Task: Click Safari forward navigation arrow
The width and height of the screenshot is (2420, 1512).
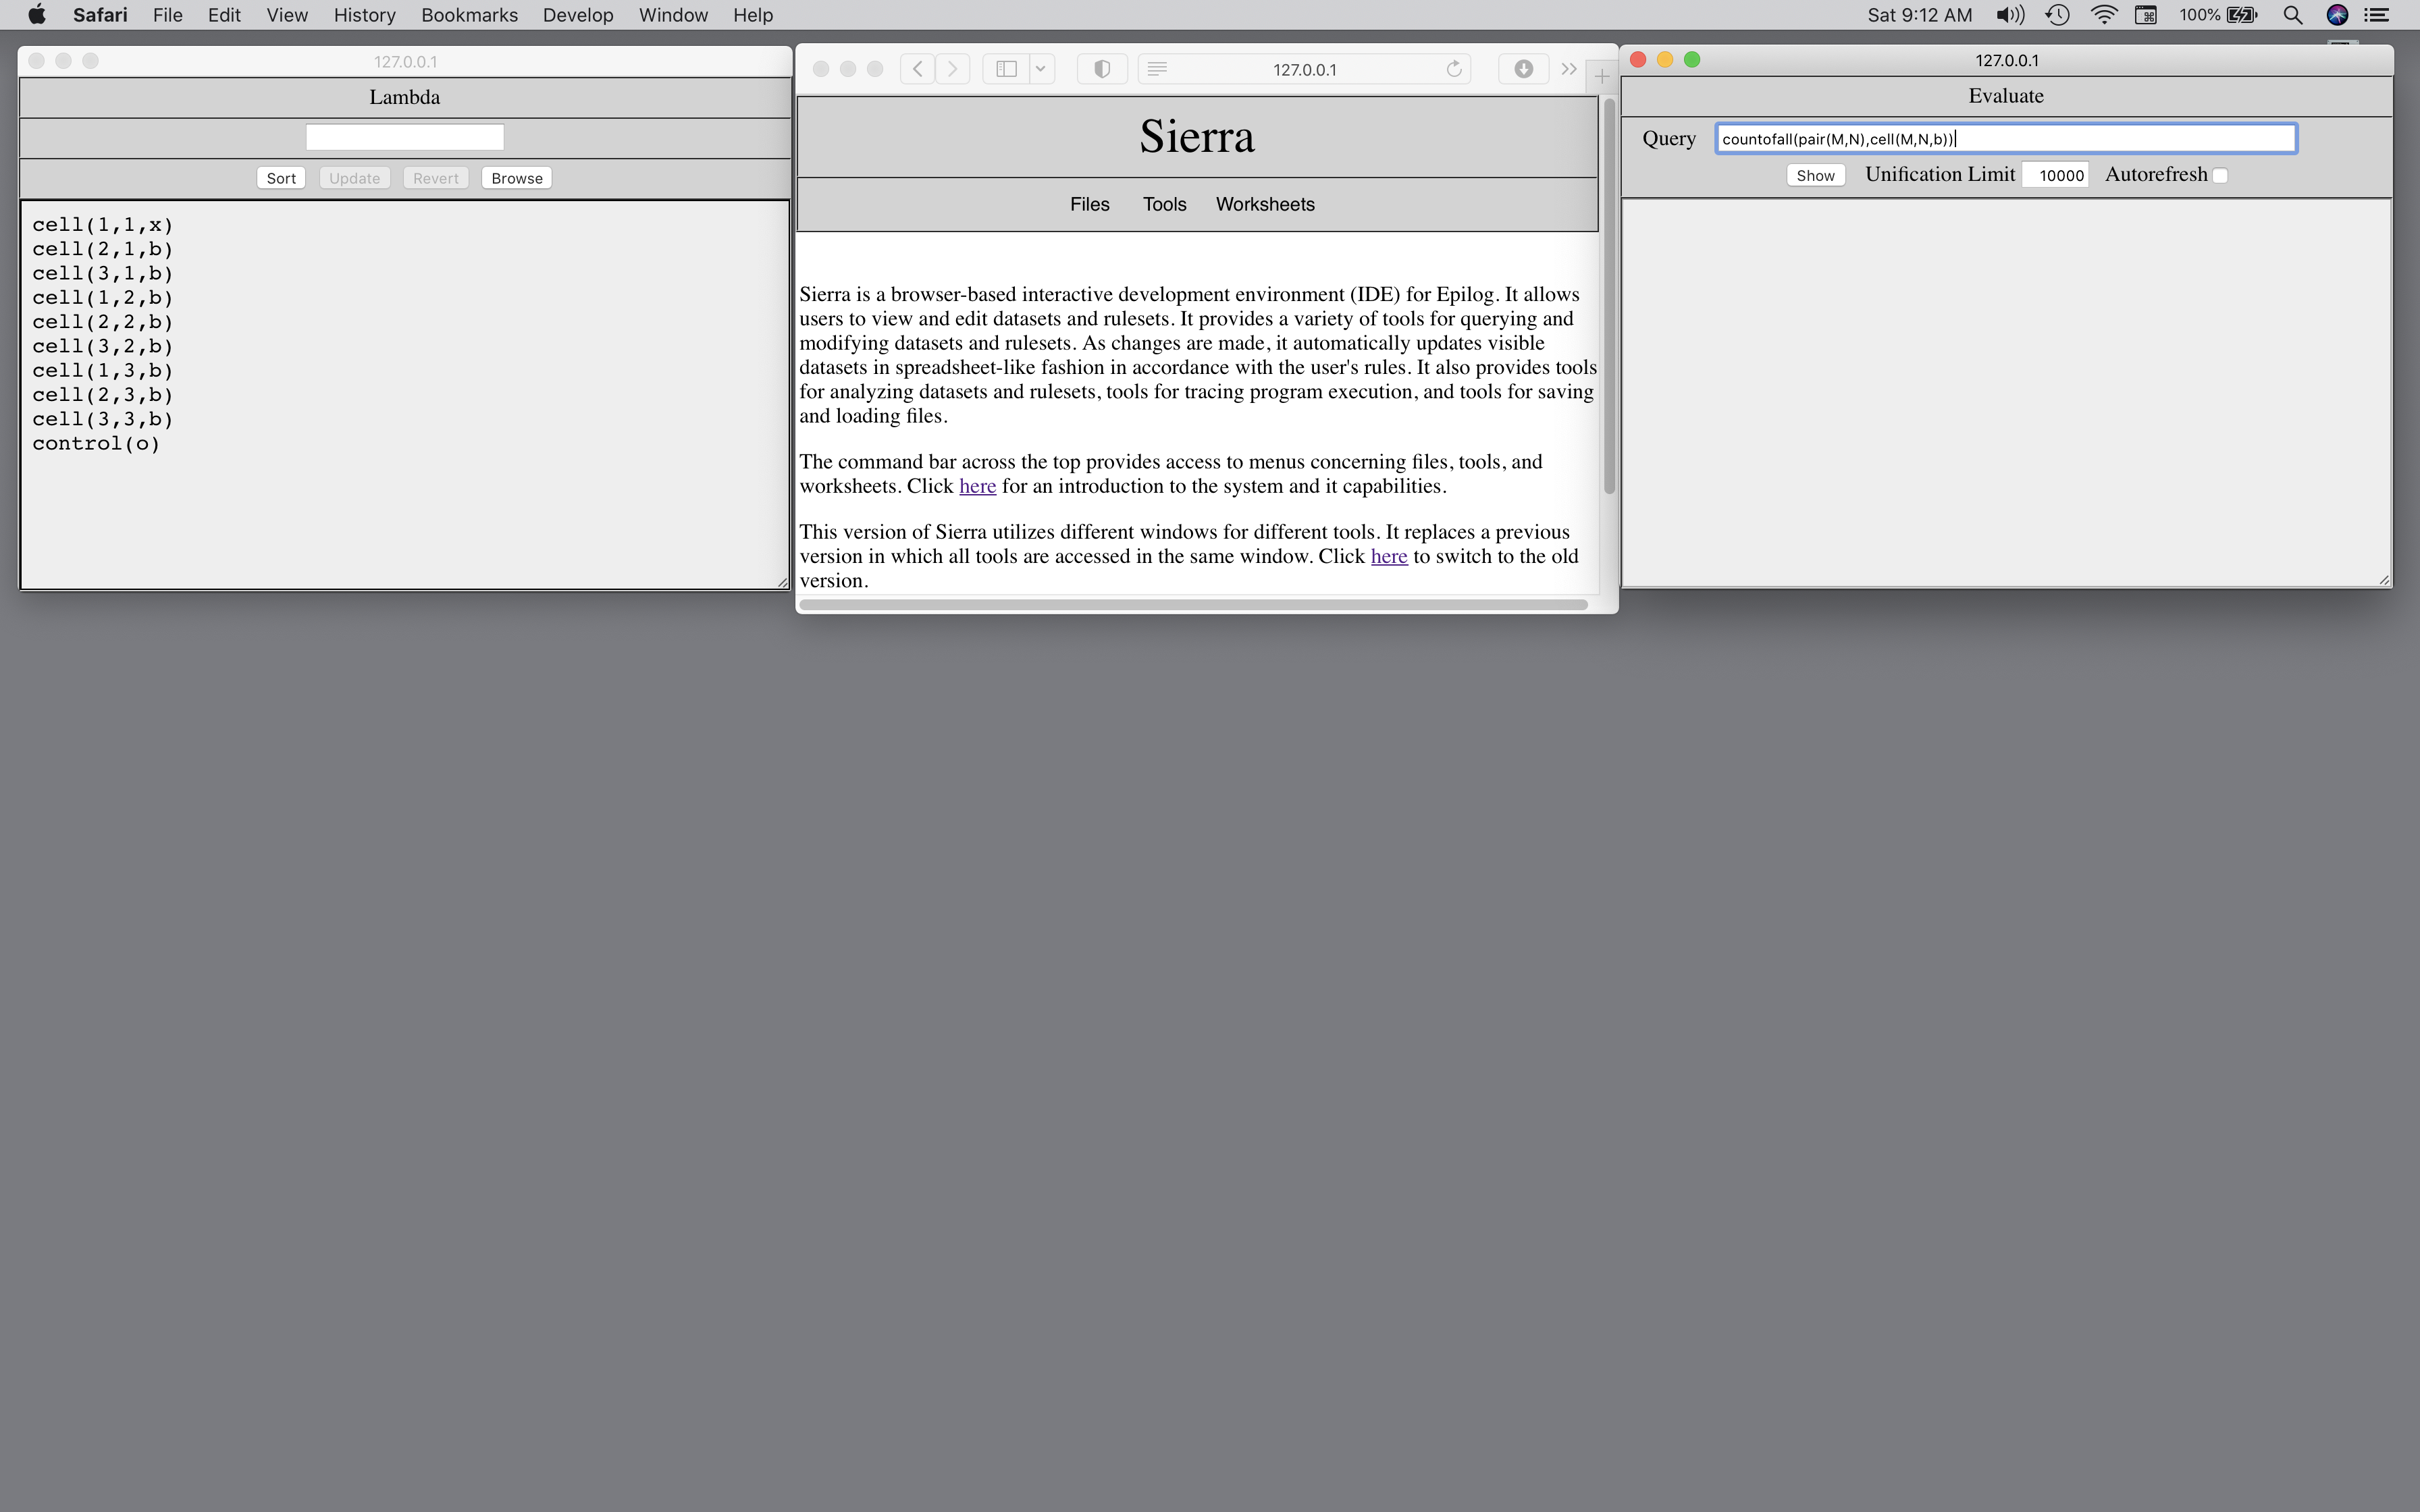Action: [x=953, y=69]
